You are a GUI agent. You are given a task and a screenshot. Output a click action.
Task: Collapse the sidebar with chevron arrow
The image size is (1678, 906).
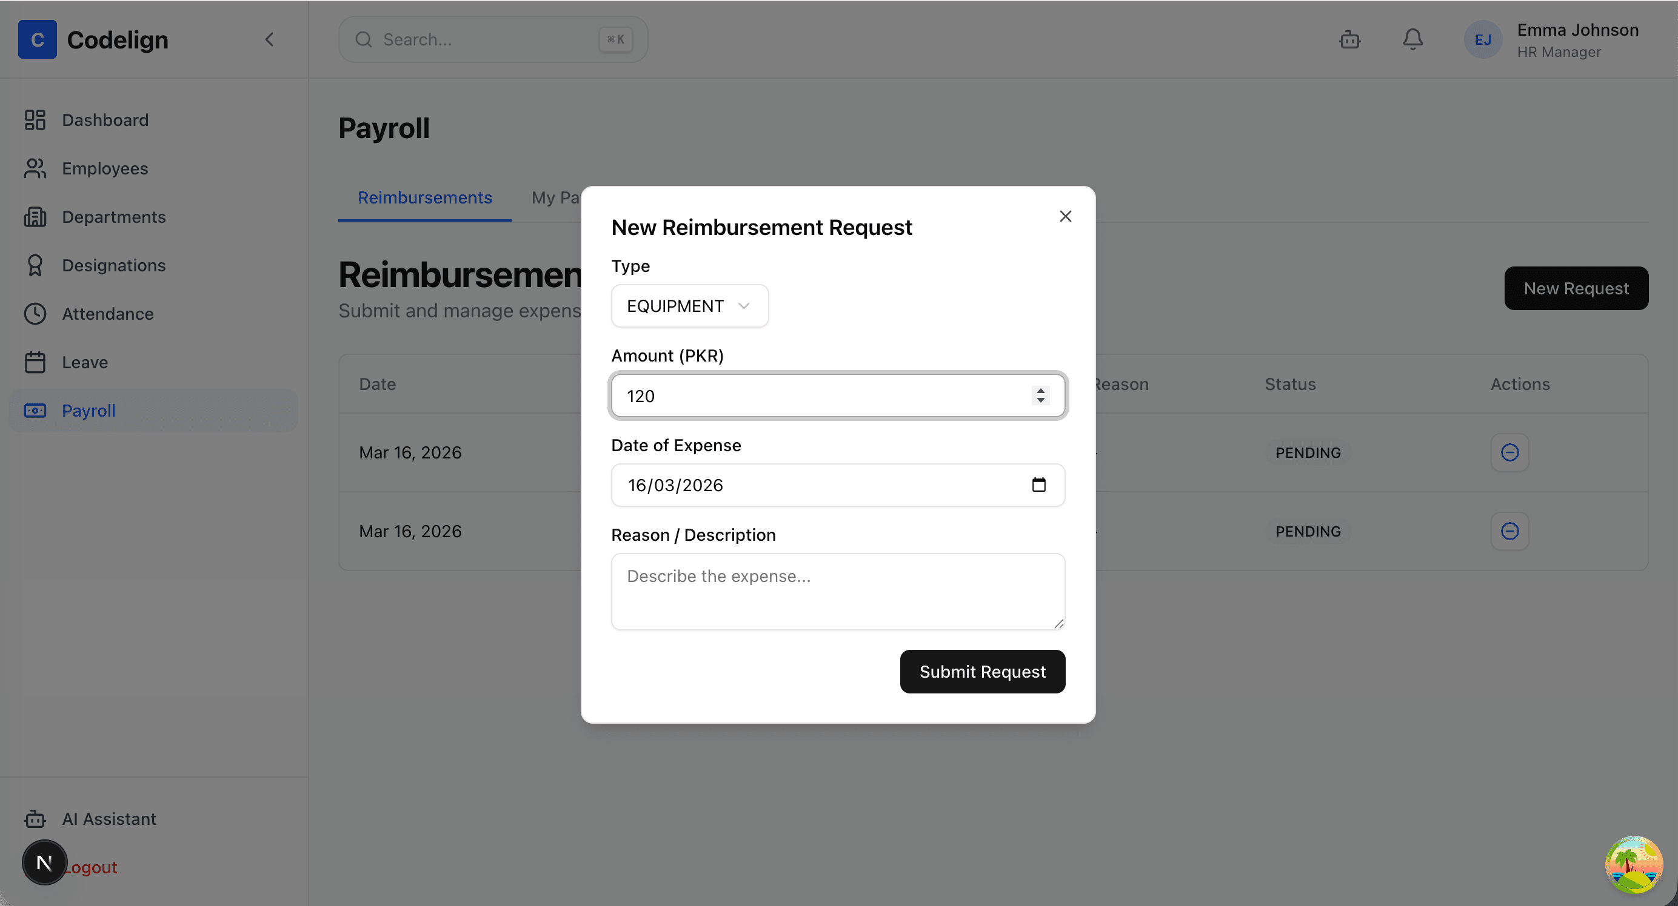pos(269,40)
